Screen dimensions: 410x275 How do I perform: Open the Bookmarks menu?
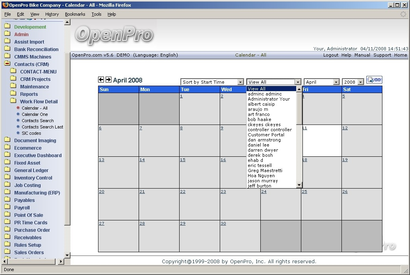[x=75, y=14]
